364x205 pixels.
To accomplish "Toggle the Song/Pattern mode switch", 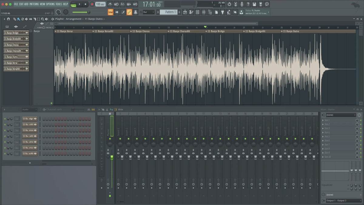I will pyautogui.click(x=73, y=5).
